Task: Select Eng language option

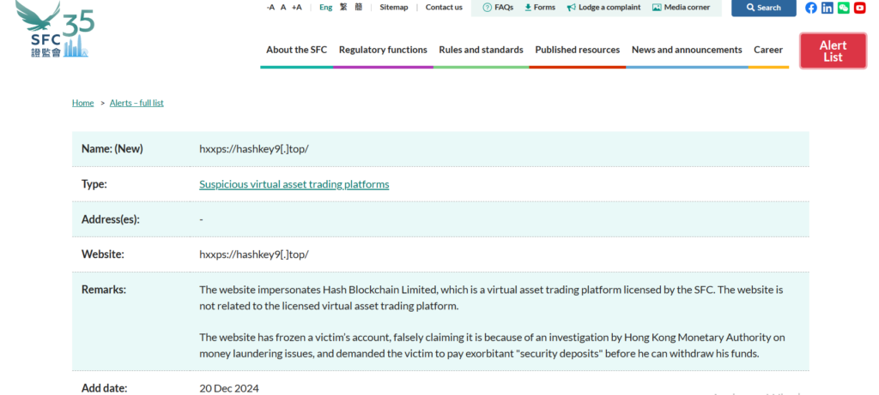Action: 325,7
